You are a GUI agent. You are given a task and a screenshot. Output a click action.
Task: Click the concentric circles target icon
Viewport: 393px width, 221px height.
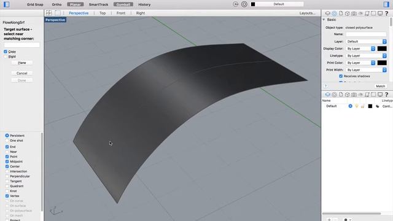(244, 4)
